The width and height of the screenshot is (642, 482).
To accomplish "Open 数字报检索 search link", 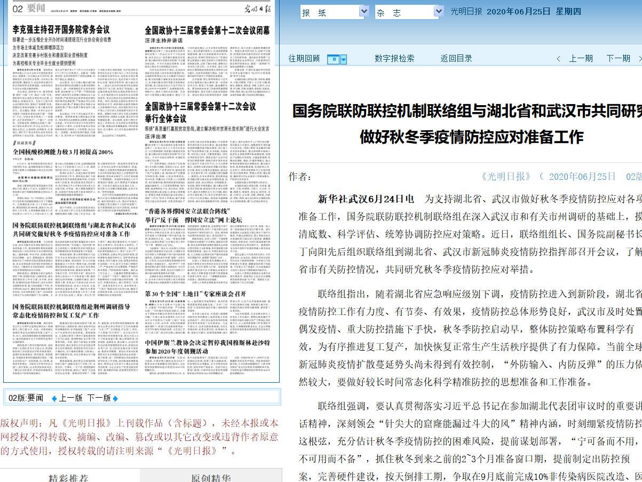I will (x=394, y=59).
